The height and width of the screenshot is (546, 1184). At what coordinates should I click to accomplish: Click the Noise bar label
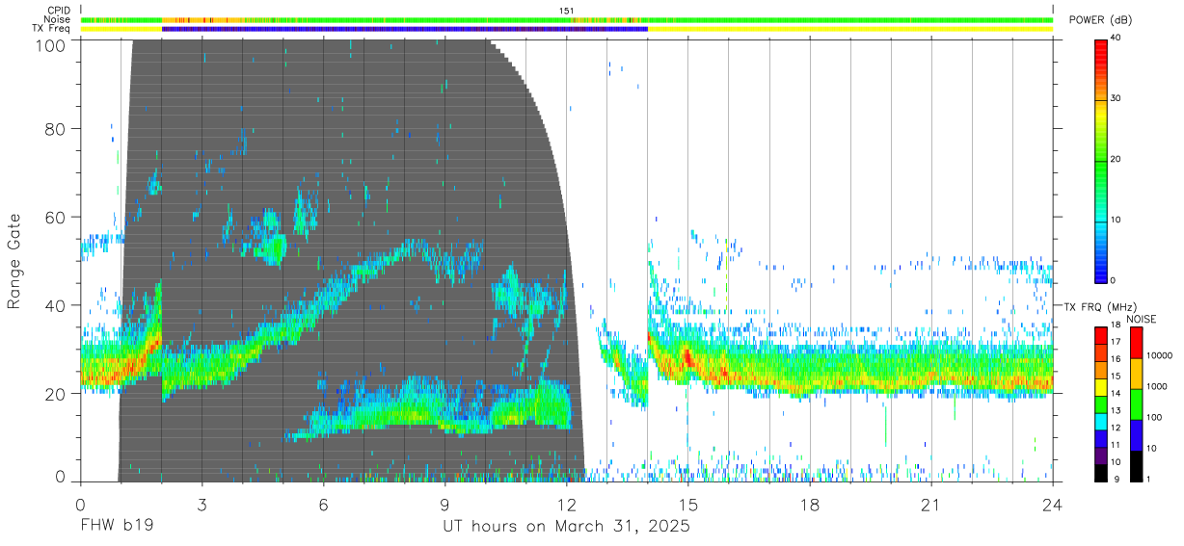point(57,19)
